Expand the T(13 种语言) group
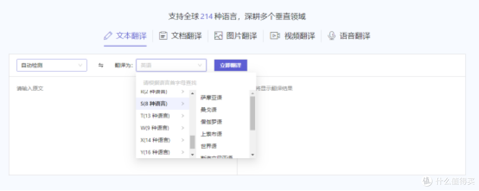This screenshot has width=479, height=191. 162,116
